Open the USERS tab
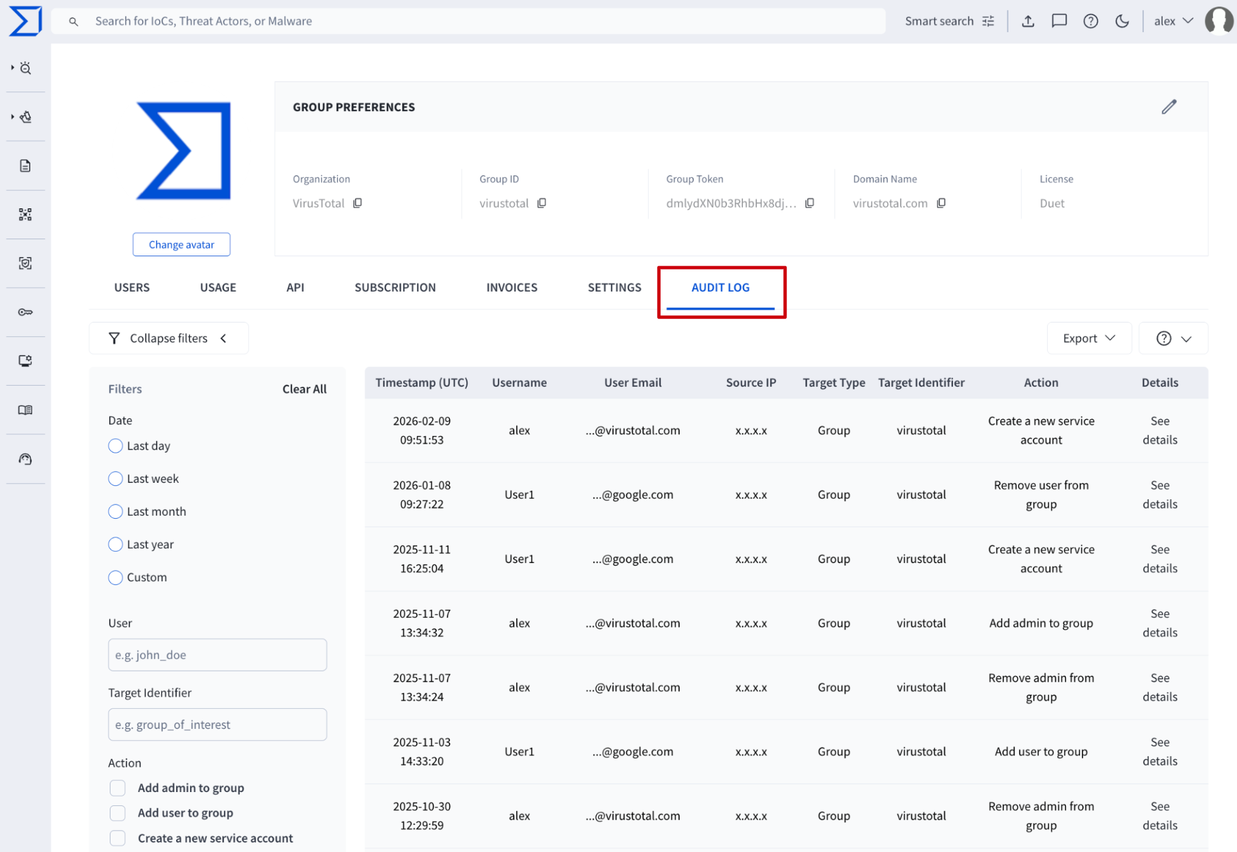 tap(132, 288)
